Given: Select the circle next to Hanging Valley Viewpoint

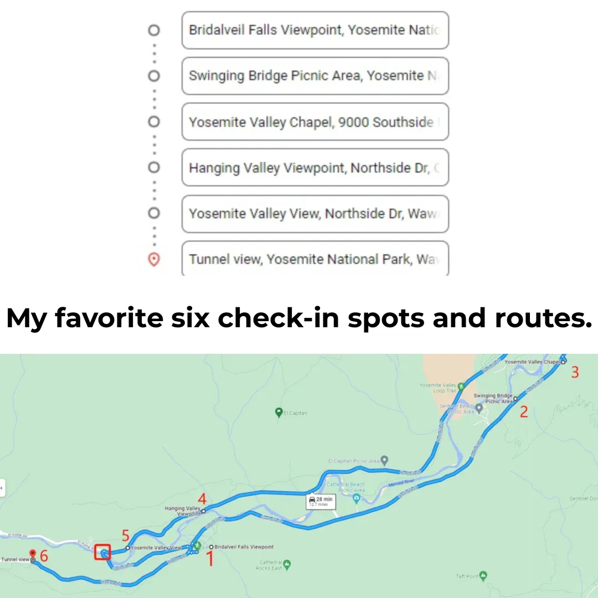Looking at the screenshot, I should click(x=153, y=168).
